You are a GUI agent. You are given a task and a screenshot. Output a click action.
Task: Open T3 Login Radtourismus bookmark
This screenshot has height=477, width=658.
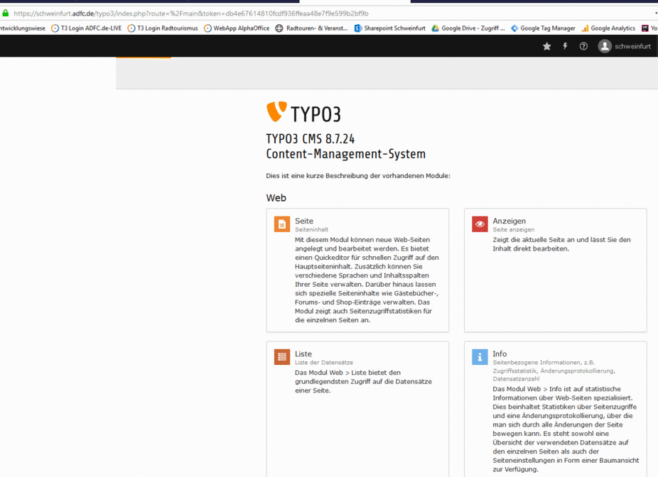click(162, 28)
